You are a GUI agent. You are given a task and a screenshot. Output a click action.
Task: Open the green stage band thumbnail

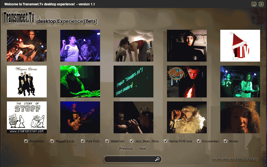tap(240, 82)
